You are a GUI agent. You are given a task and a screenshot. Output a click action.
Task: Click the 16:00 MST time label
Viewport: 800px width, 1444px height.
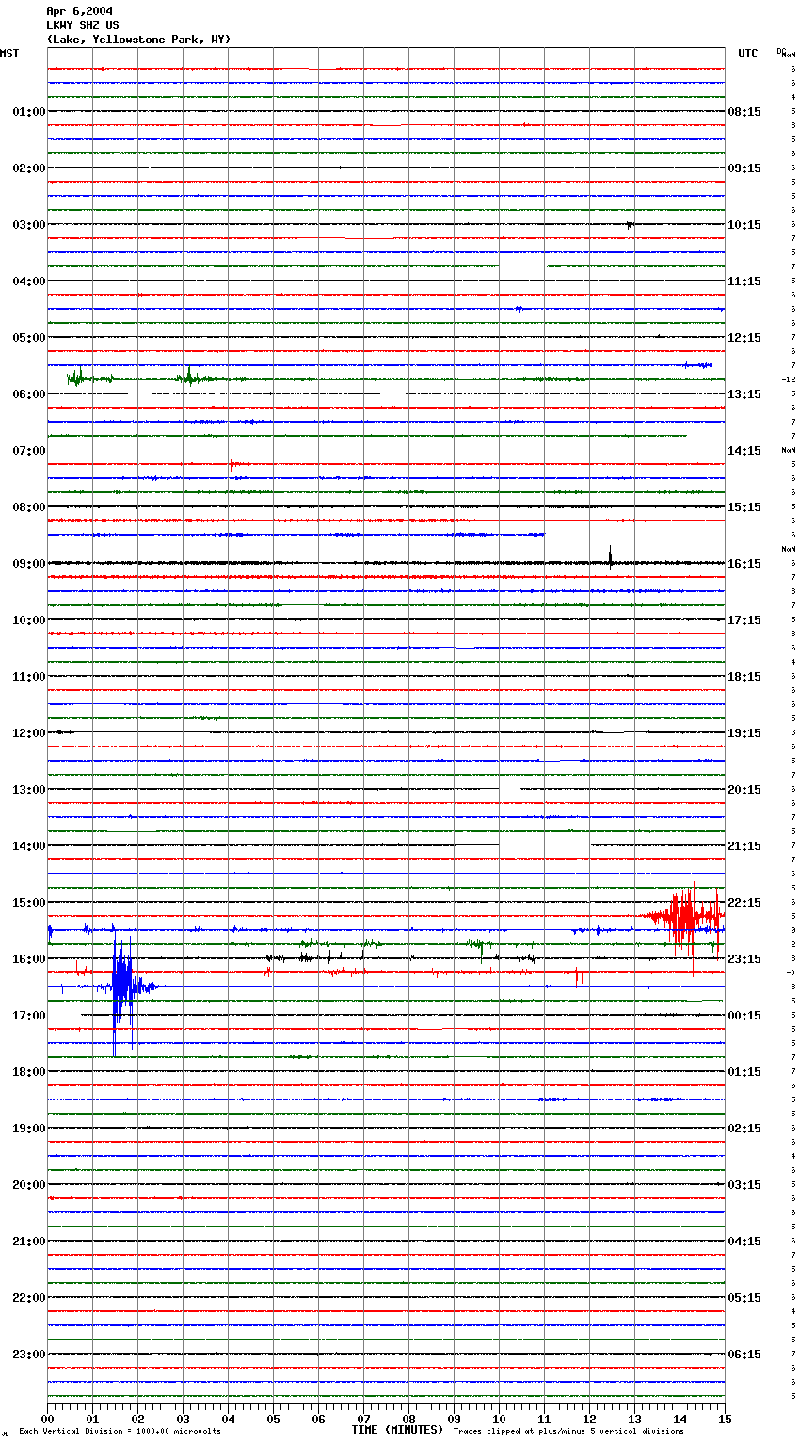(29, 959)
